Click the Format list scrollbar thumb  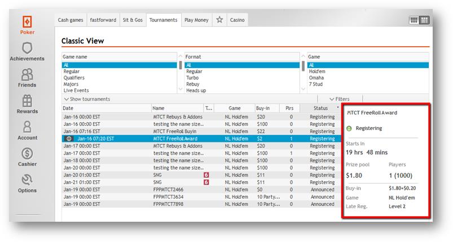tap(303, 66)
